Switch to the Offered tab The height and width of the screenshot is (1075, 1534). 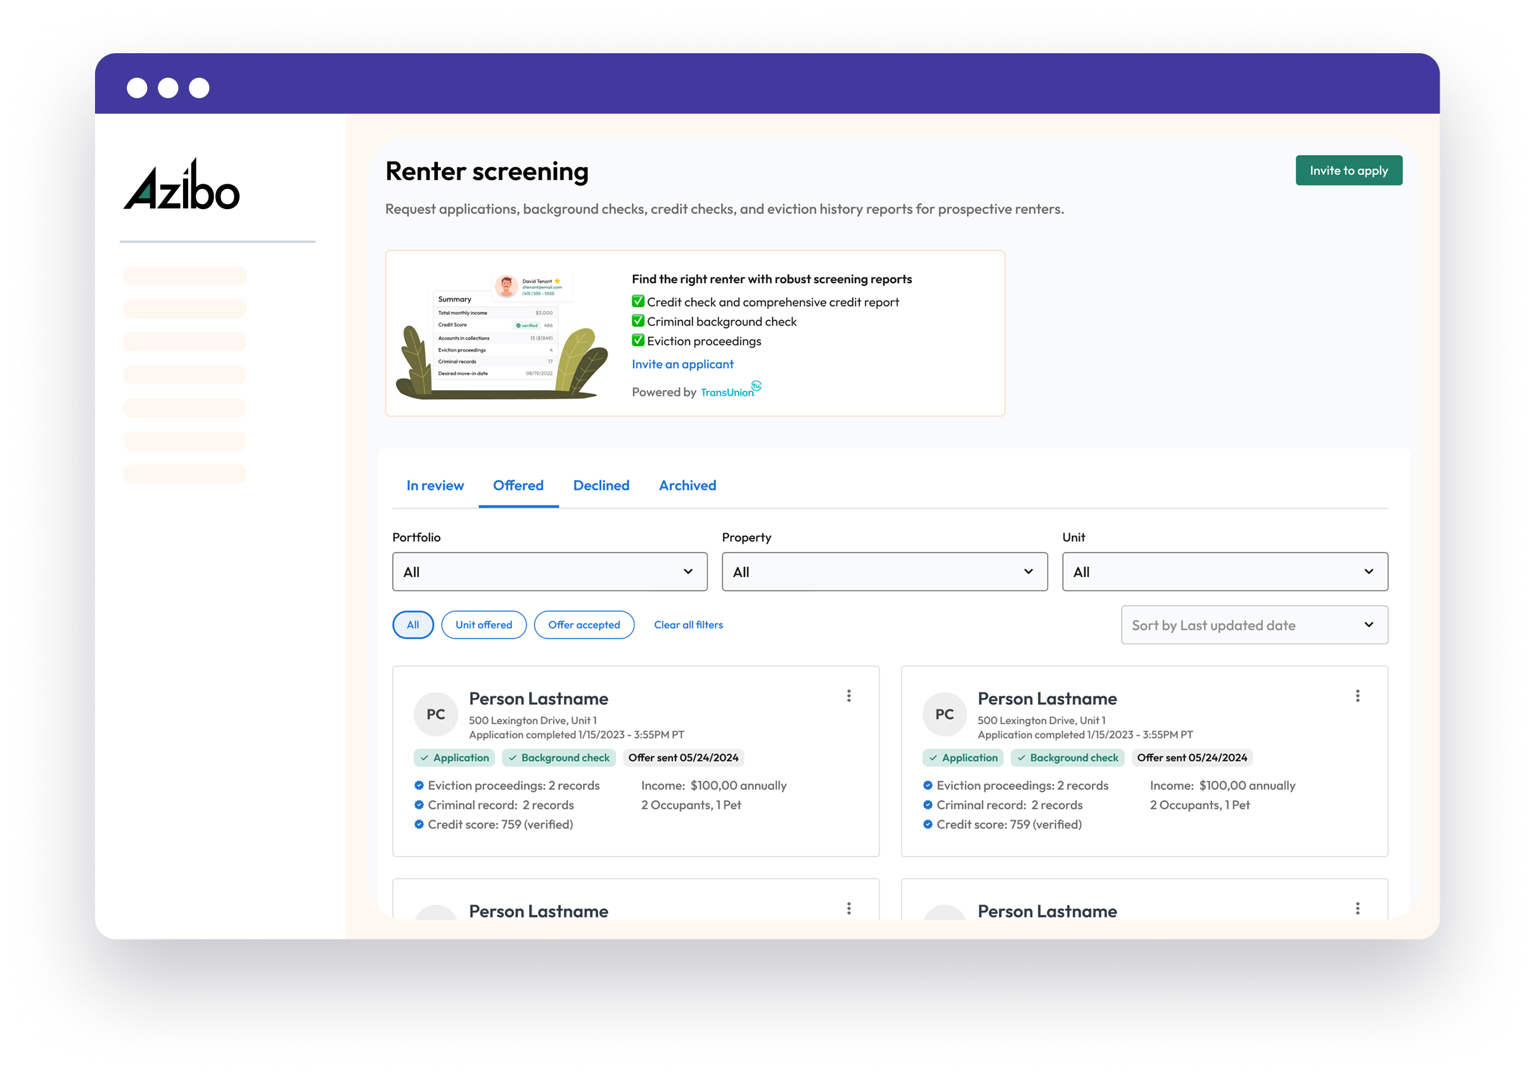pos(518,486)
